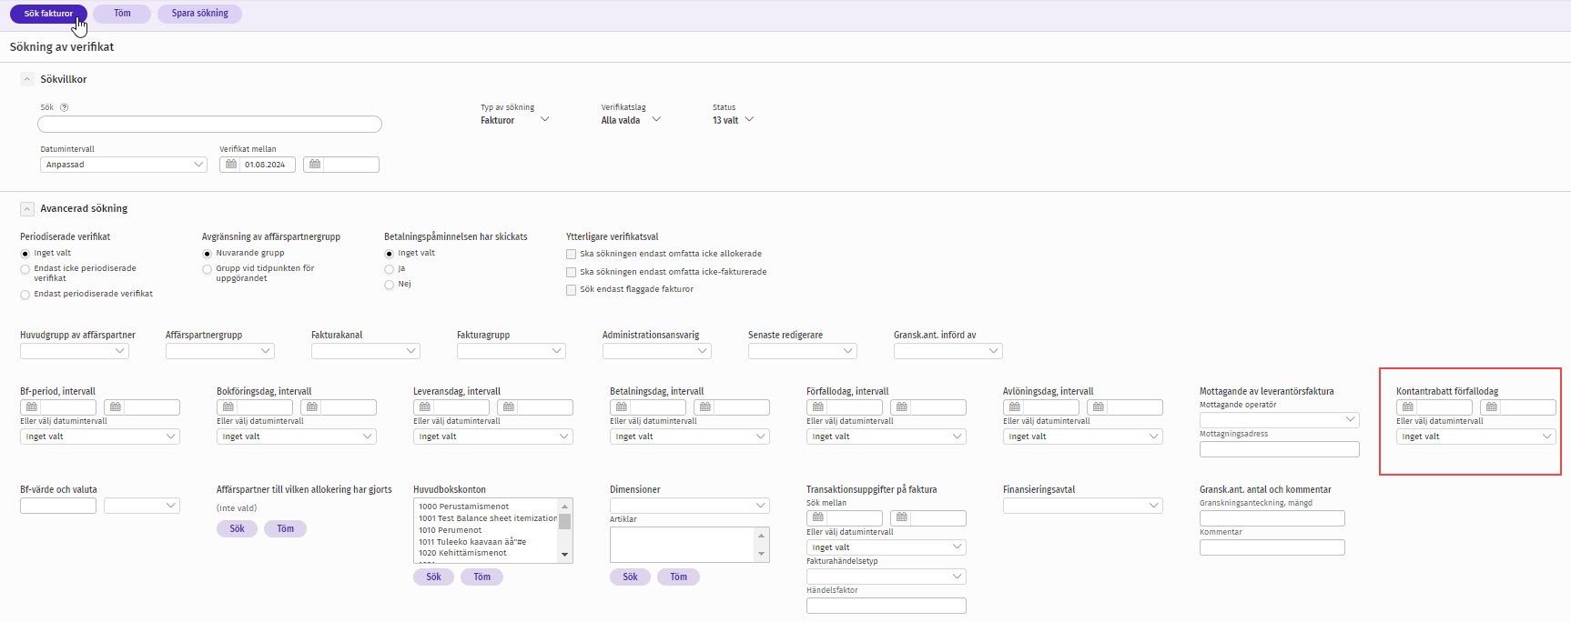Viewport: 1571px width, 622px height.
Task: Click Sök under Dimensioner Artiklar
Action: (x=631, y=577)
